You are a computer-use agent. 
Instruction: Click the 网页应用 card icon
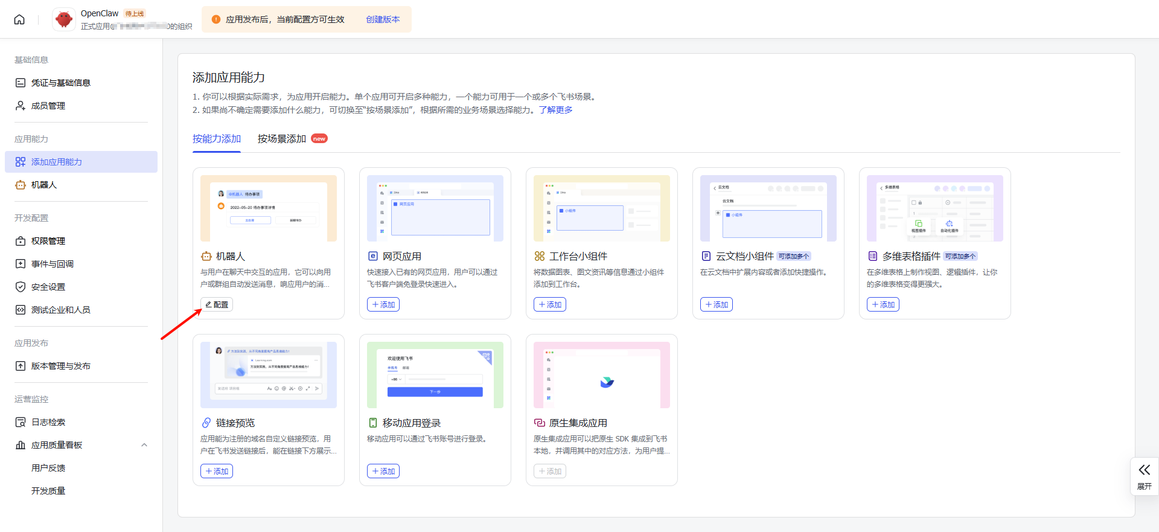pyautogui.click(x=373, y=256)
